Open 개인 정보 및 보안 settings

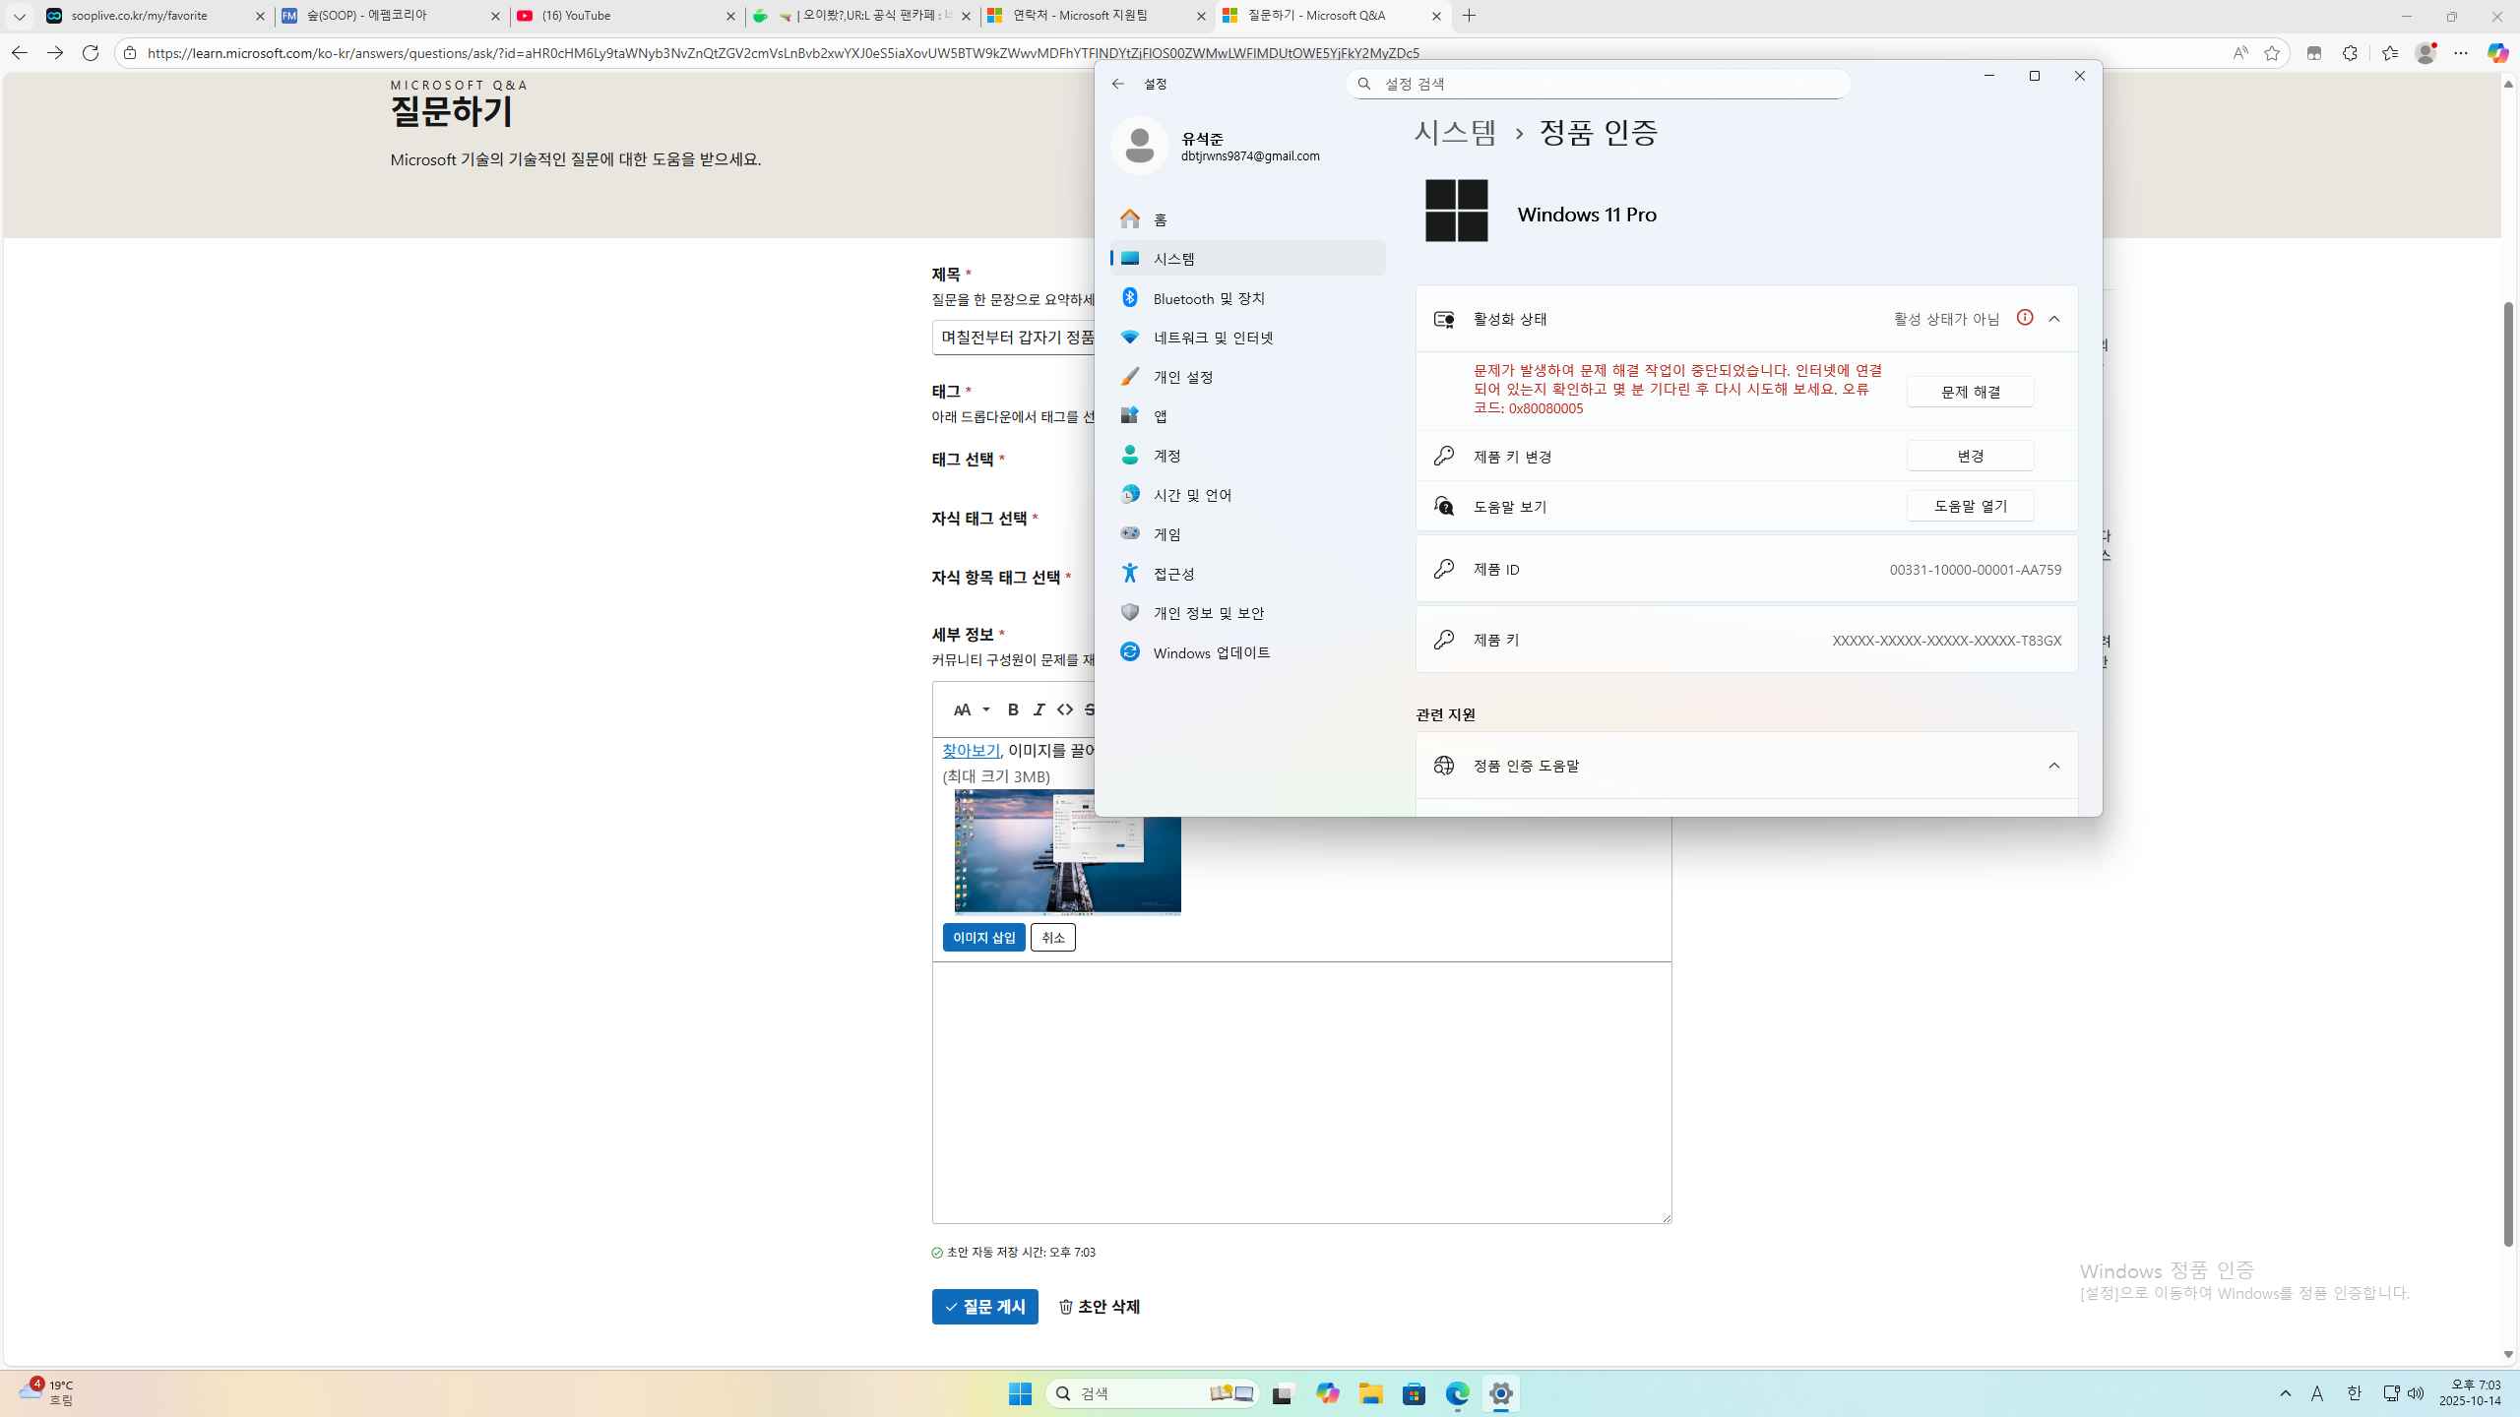click(x=1247, y=613)
